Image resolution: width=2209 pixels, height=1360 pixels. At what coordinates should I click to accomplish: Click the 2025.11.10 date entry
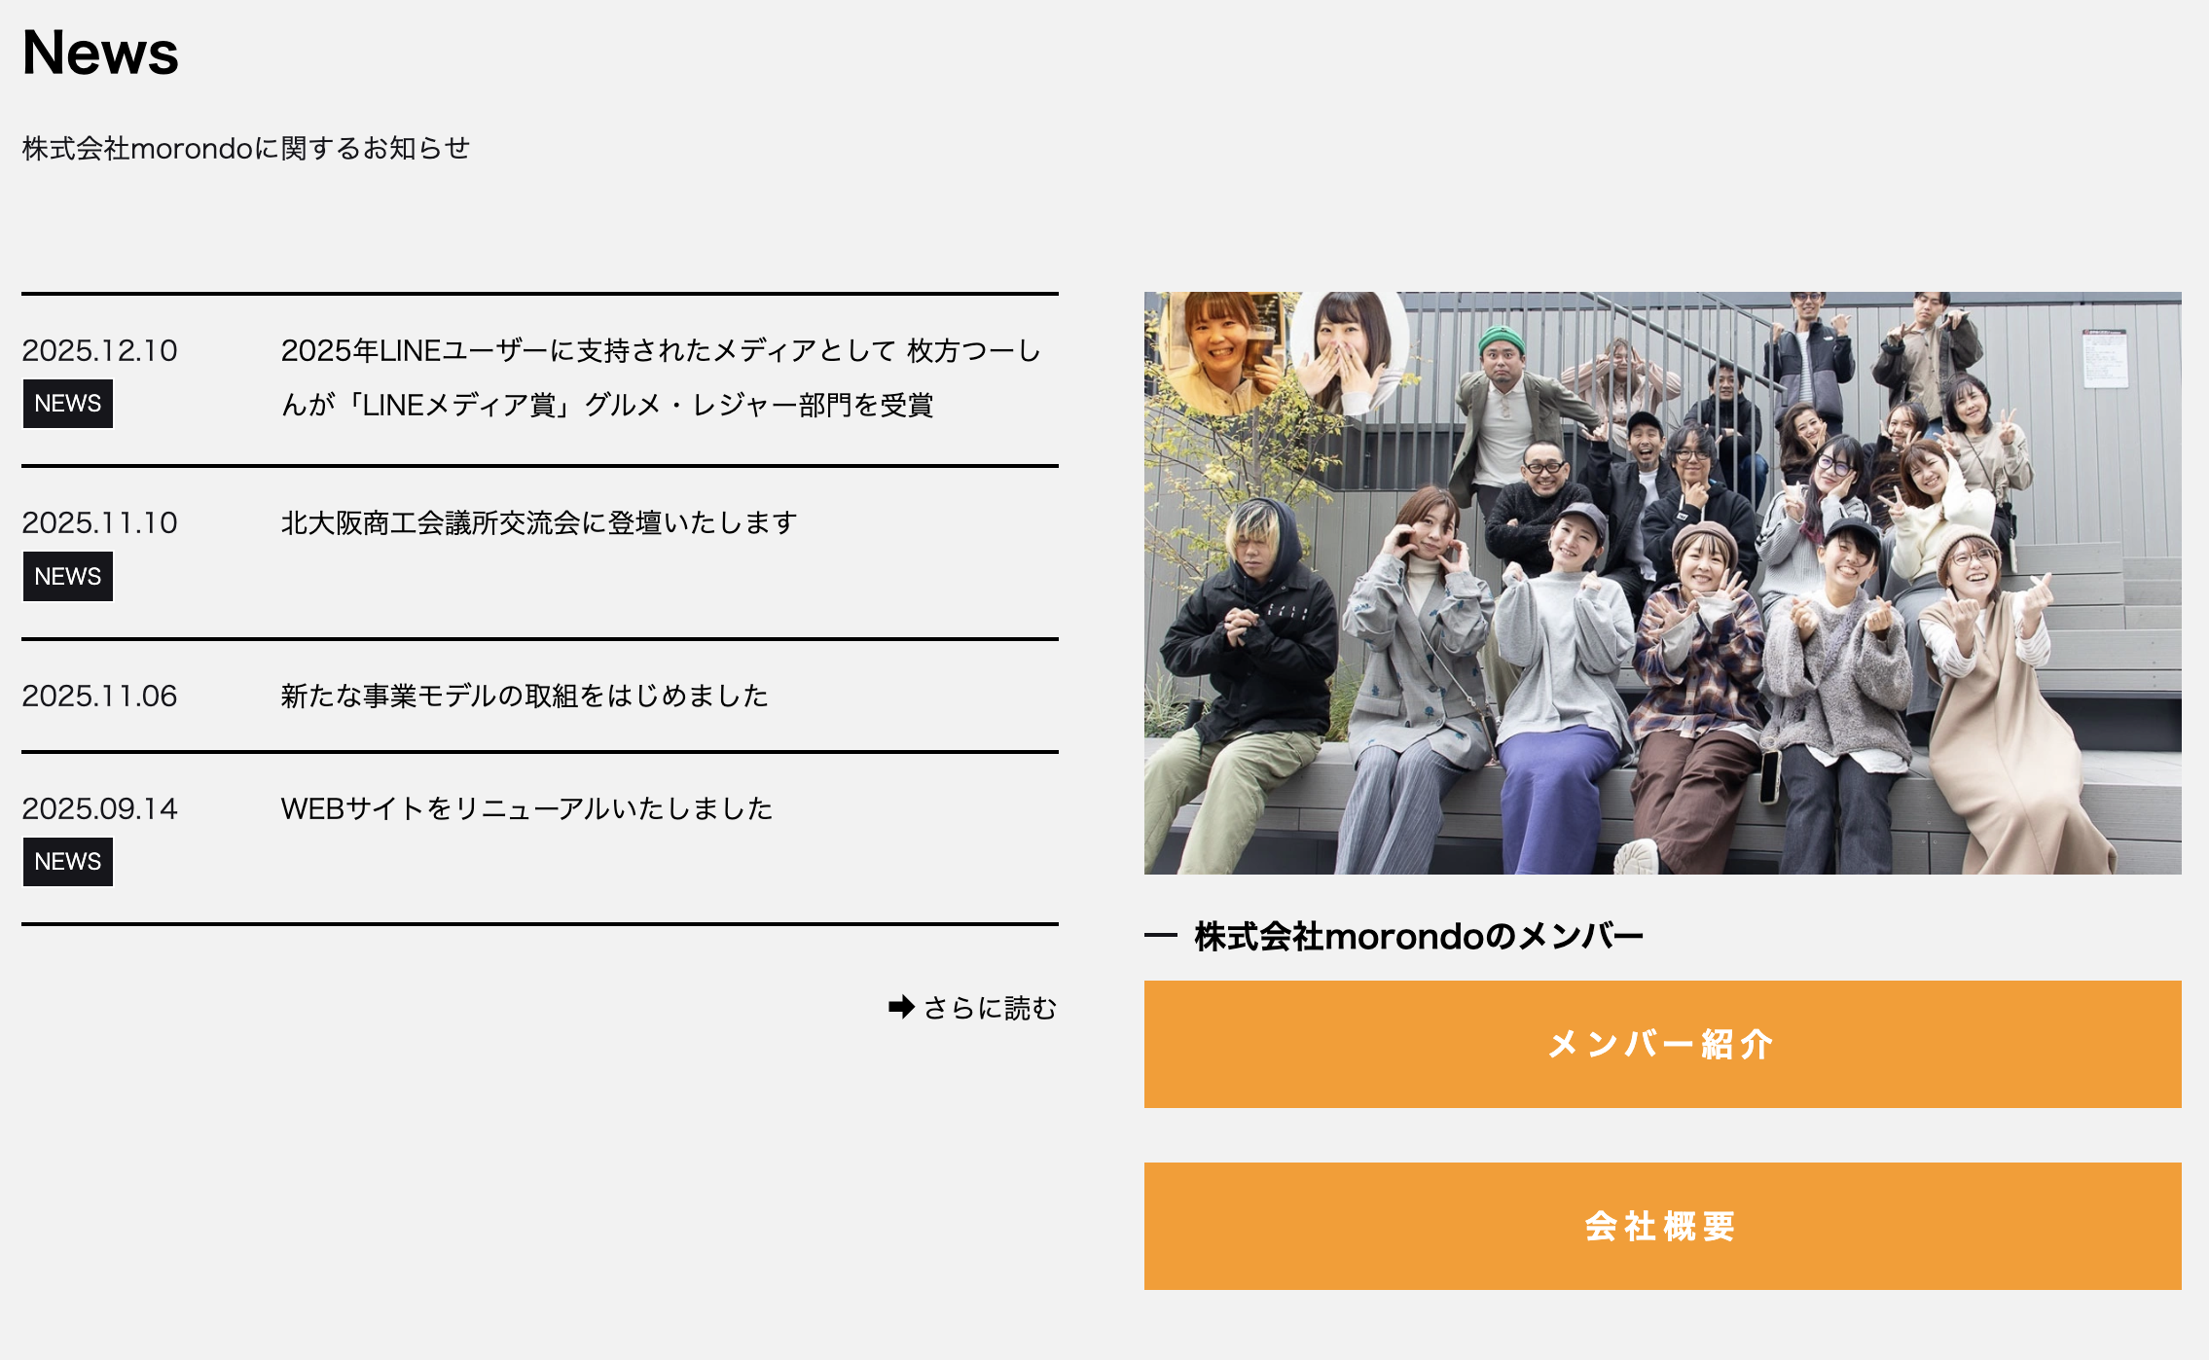tap(99, 522)
